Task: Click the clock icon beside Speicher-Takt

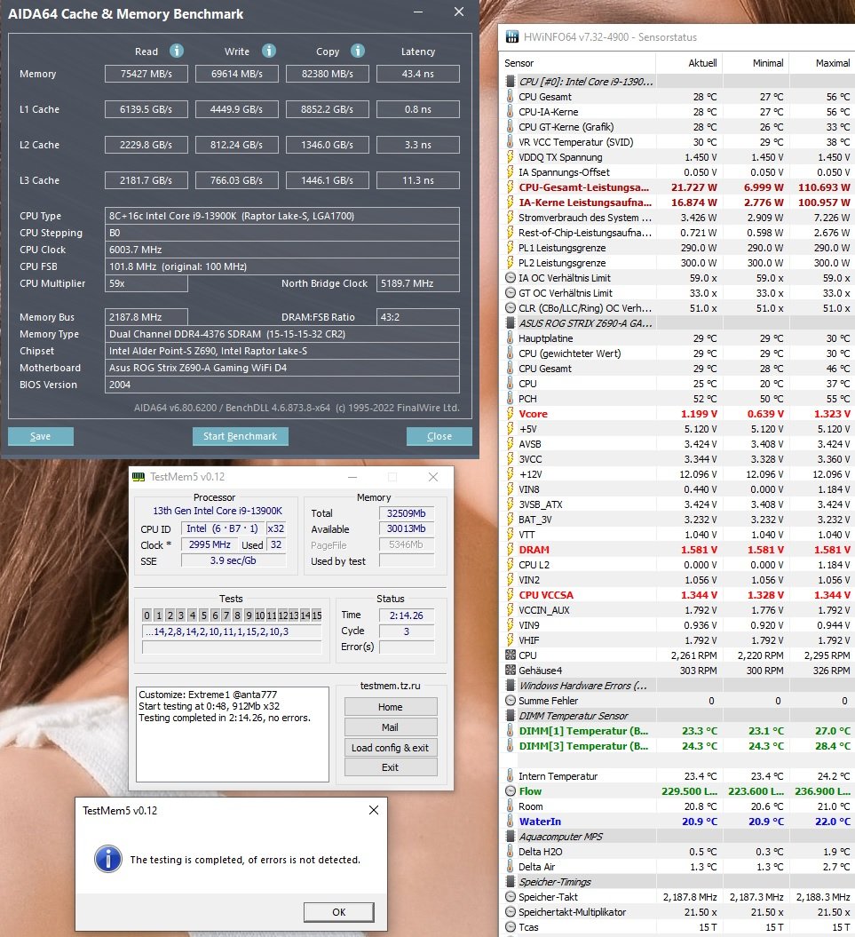Action: (511, 897)
